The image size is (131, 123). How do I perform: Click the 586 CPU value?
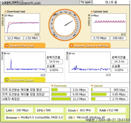point(48,110)
